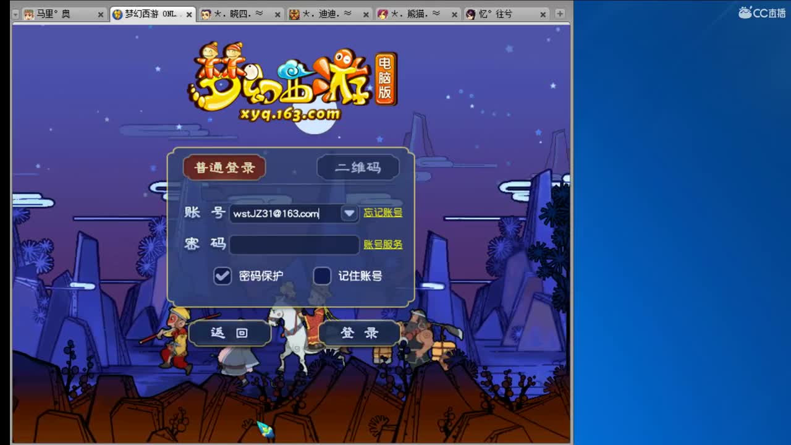
Task: Uncheck the 密码保护 checkbox
Action: [x=222, y=276]
